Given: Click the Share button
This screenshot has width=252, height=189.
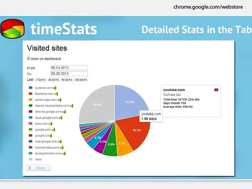Looking at the screenshot, I should click(x=39, y=168).
